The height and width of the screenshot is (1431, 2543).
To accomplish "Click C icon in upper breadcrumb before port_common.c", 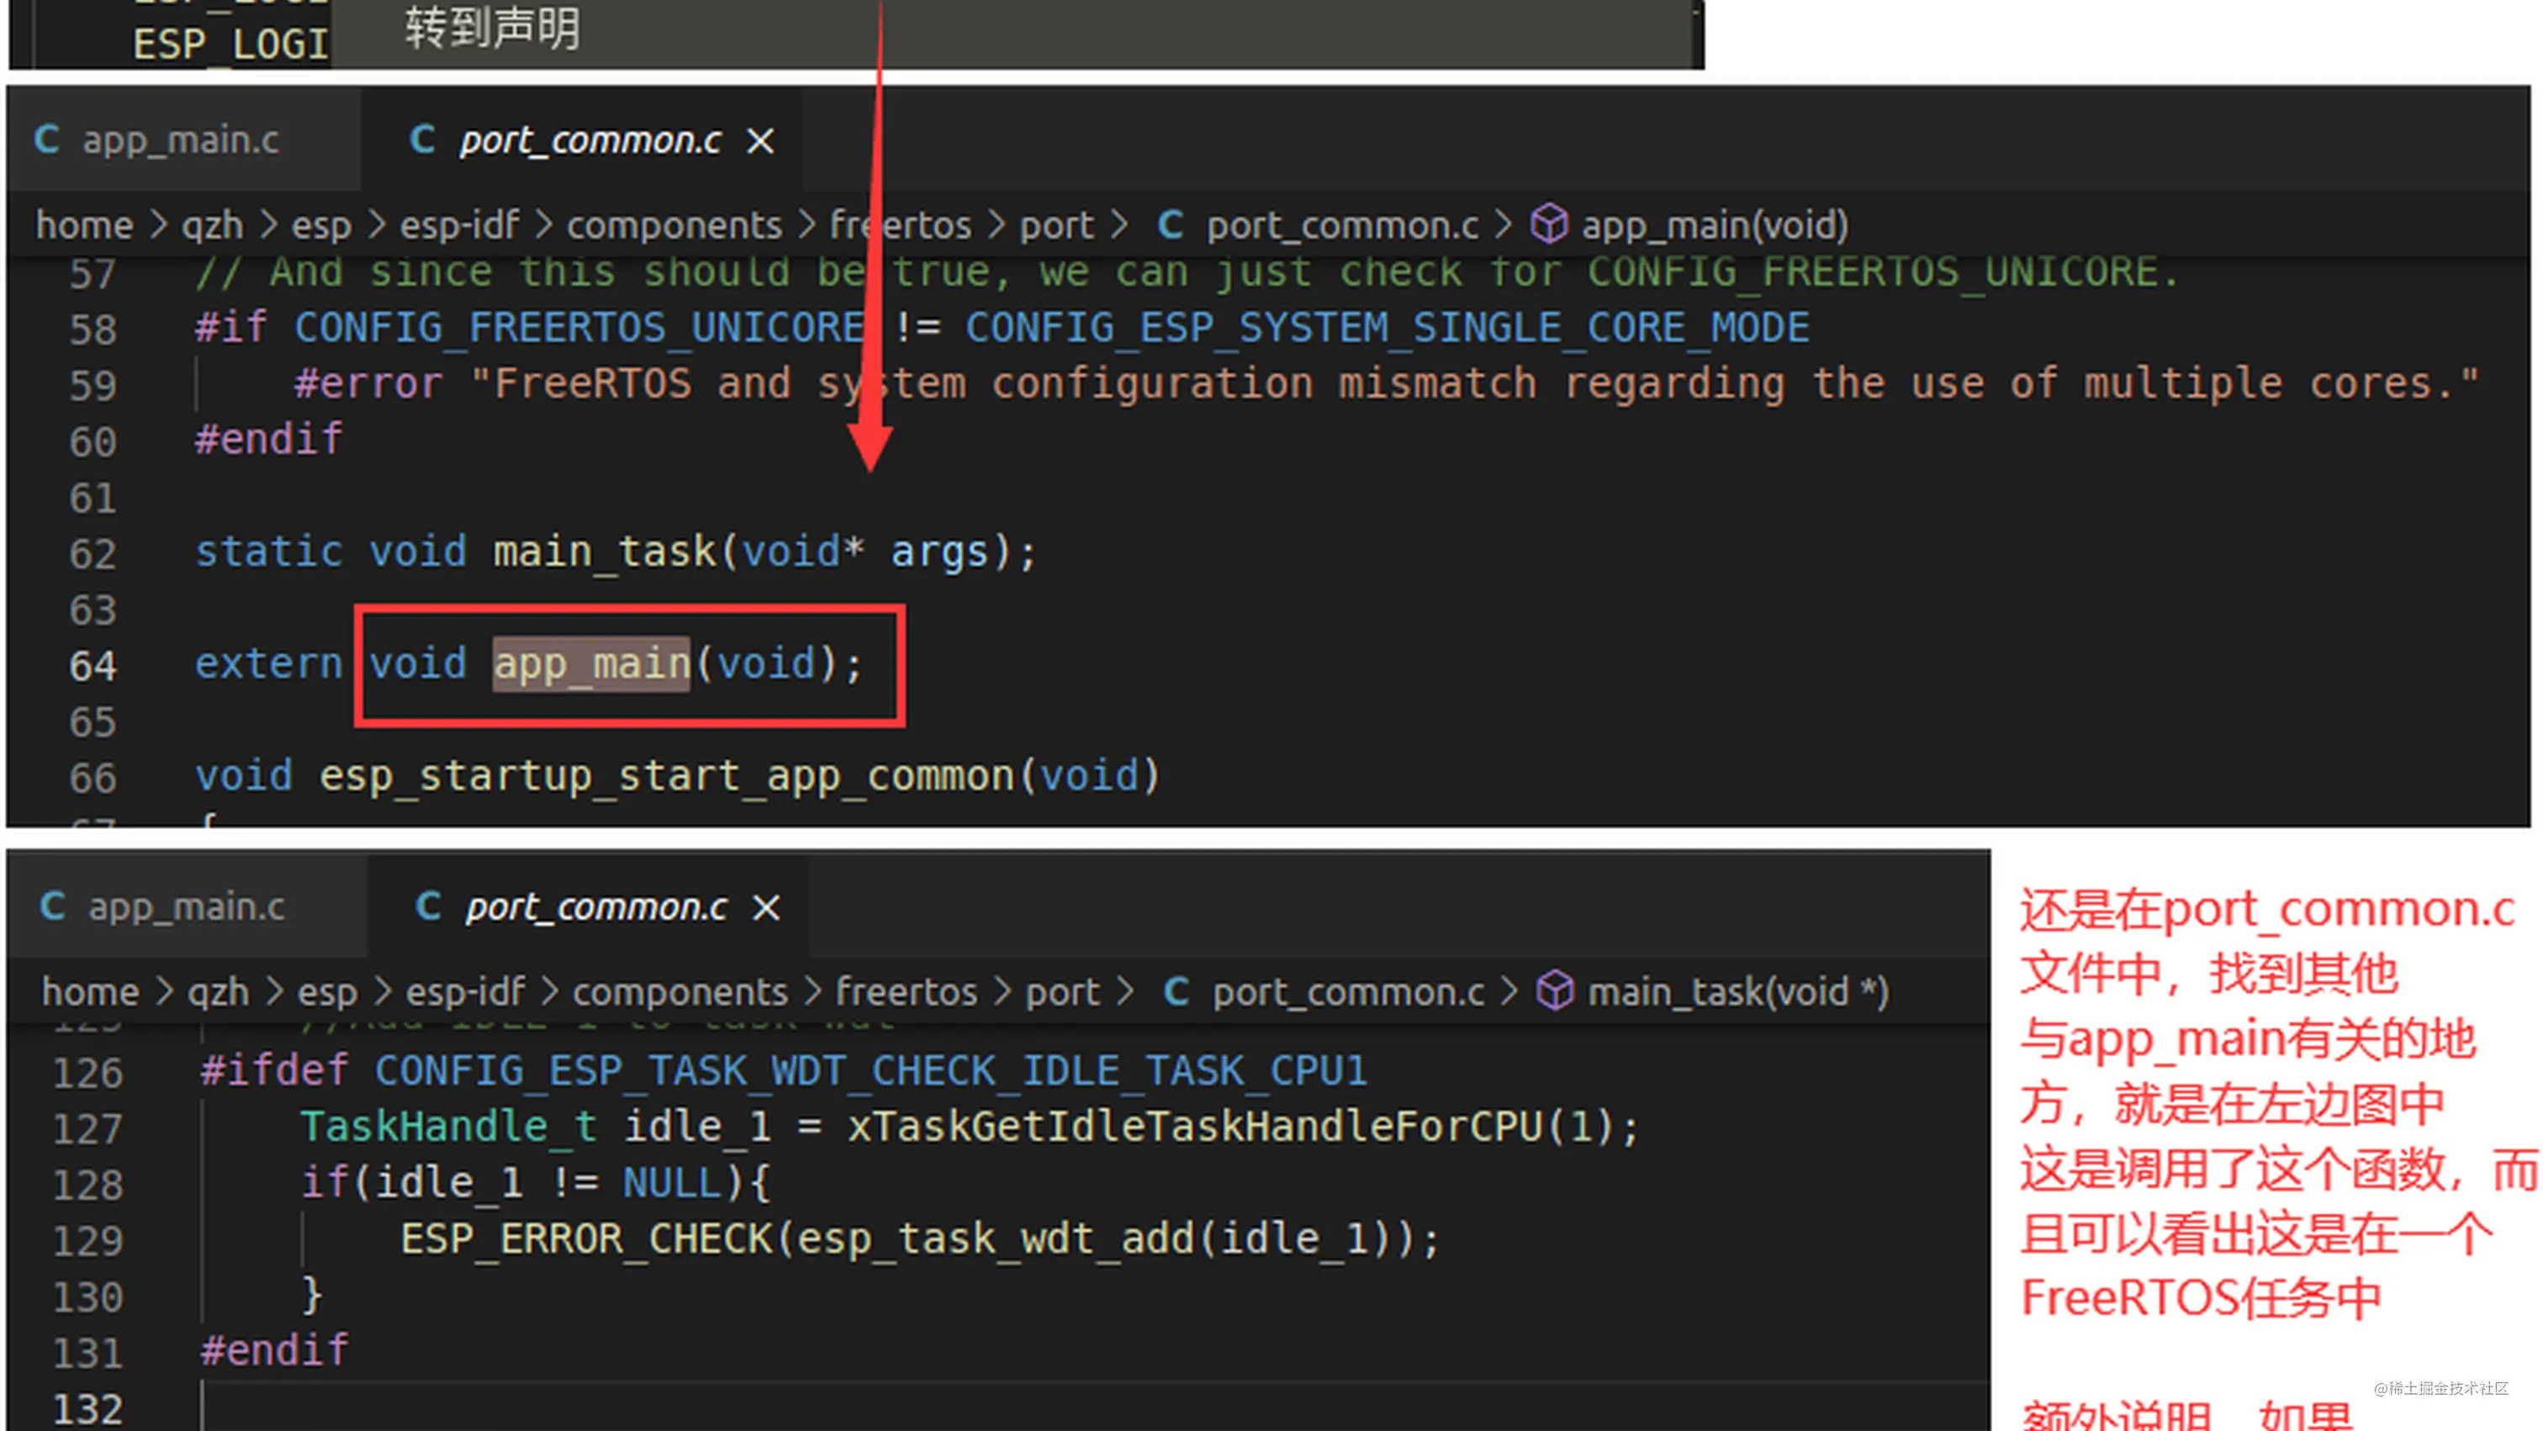I will (1171, 224).
